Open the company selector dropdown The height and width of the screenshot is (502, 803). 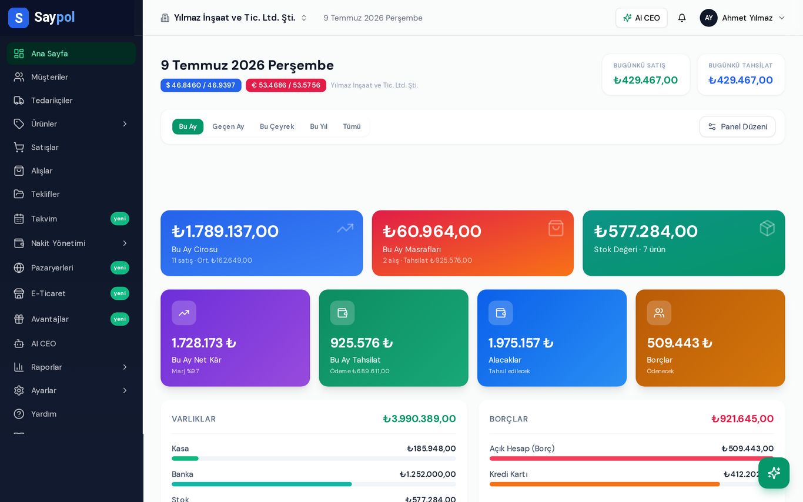click(x=234, y=18)
